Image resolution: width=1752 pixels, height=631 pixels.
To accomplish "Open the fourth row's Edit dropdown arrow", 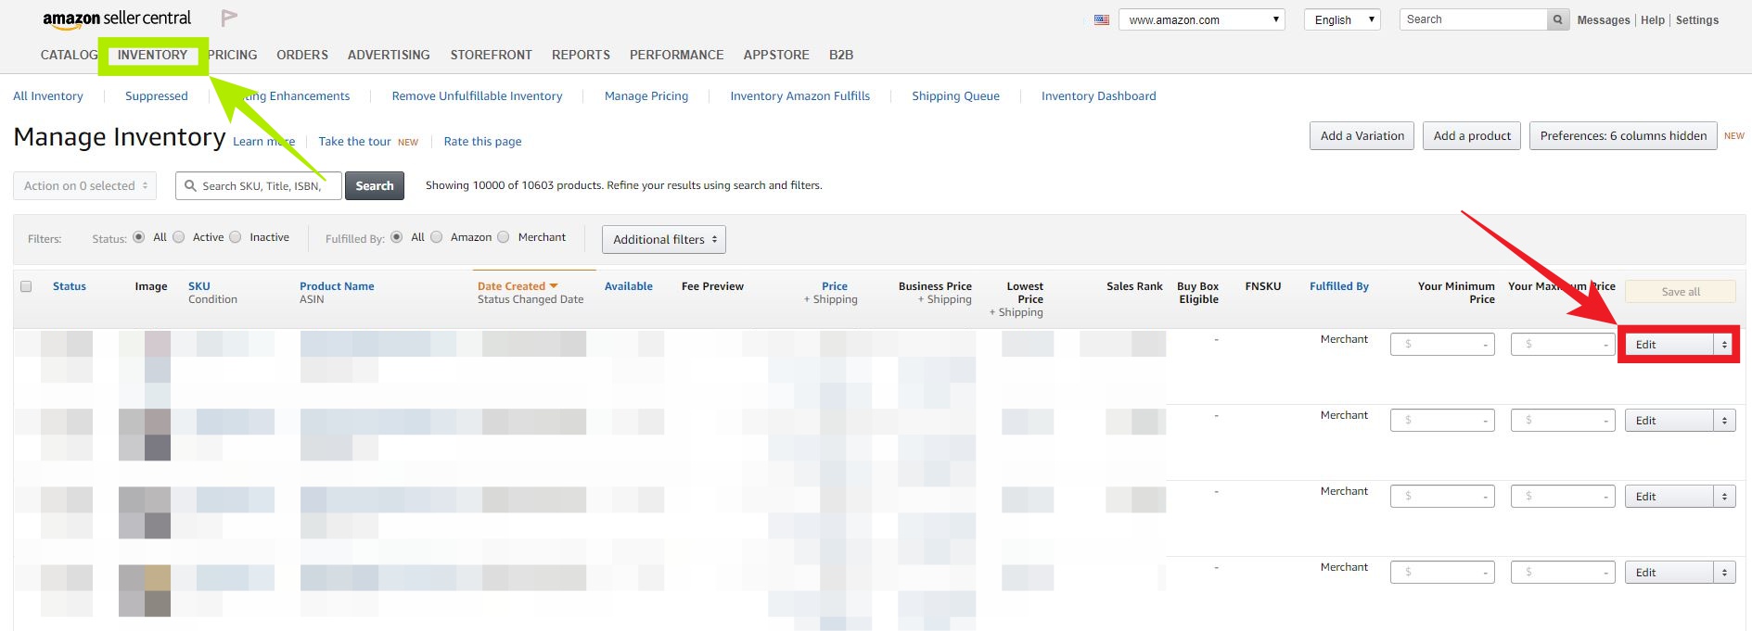I will (x=1724, y=573).
